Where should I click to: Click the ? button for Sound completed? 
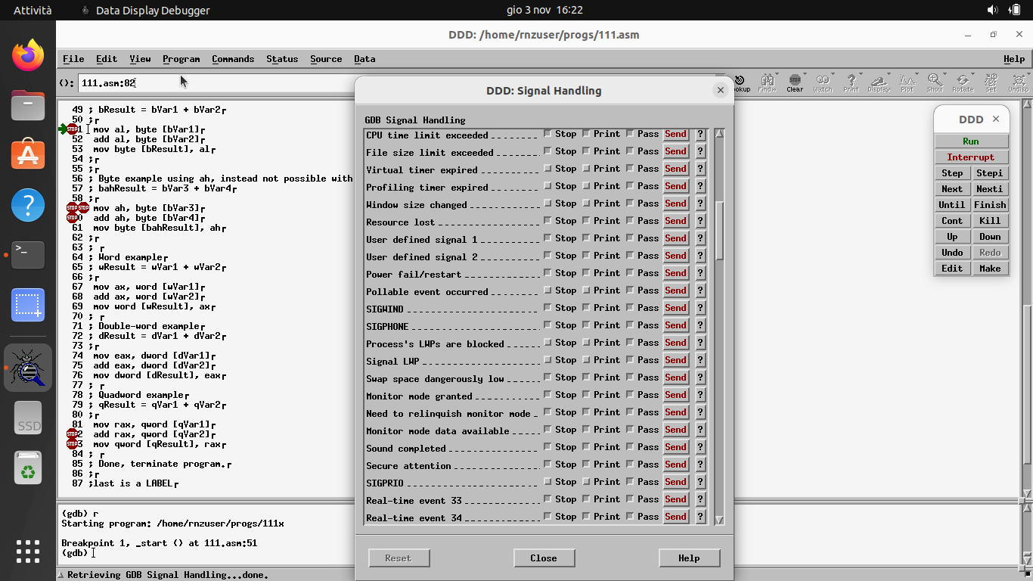700,447
